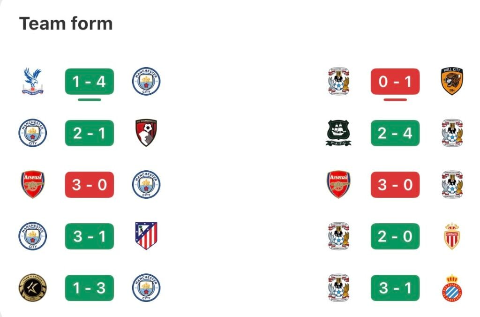This screenshot has height=317, width=480.
Task: Open the red 0 - 1 result
Action: pos(395,82)
